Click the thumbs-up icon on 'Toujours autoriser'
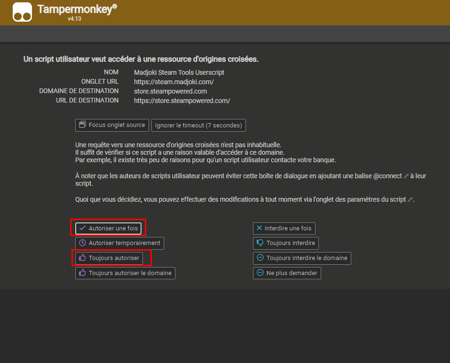Image resolution: width=450 pixels, height=363 pixels. point(82,258)
